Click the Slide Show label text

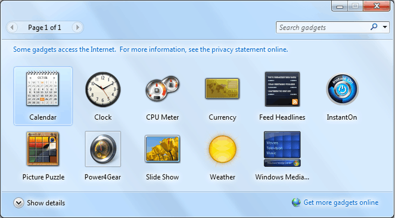pyautogui.click(x=163, y=177)
